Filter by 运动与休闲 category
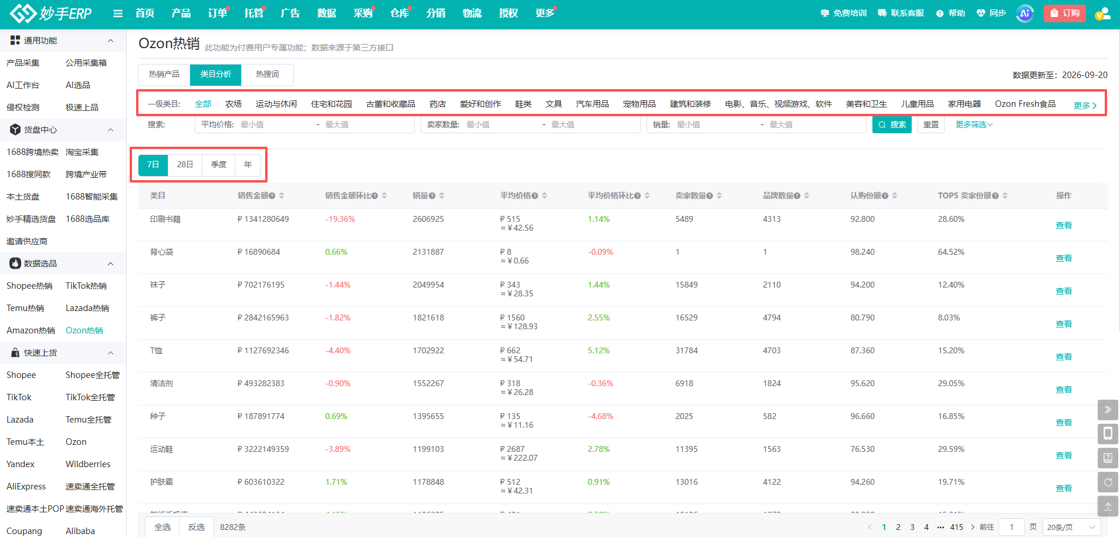This screenshot has height=537, width=1120. pyautogui.click(x=276, y=104)
